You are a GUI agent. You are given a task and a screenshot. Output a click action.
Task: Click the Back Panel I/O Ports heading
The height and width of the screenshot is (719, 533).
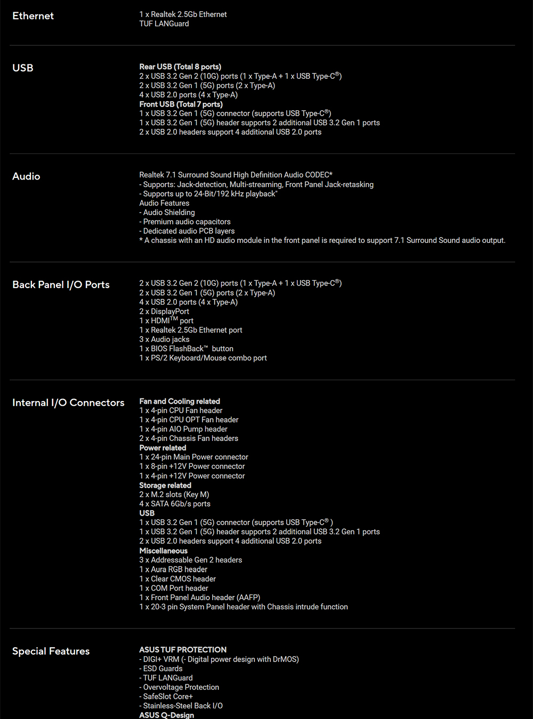tap(61, 285)
